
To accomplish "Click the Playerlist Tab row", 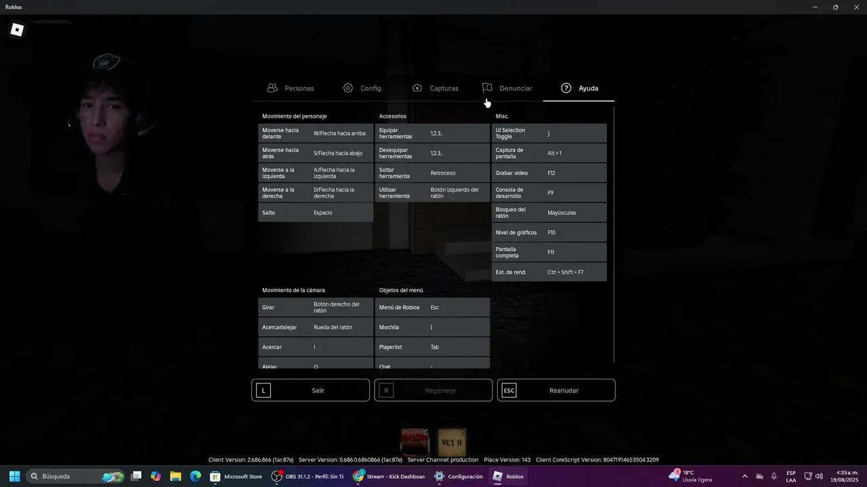I will click(x=432, y=347).
